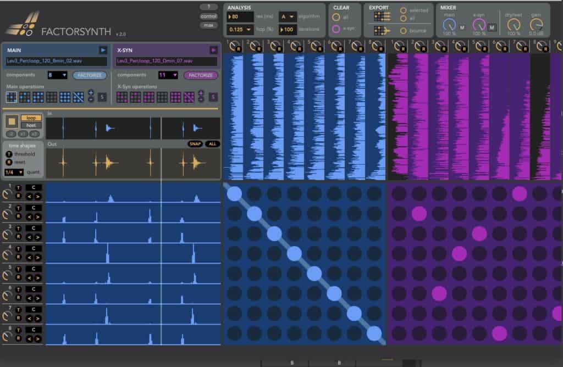Click the diagonal-slash X-Syn operations grid icon

click(x=189, y=97)
